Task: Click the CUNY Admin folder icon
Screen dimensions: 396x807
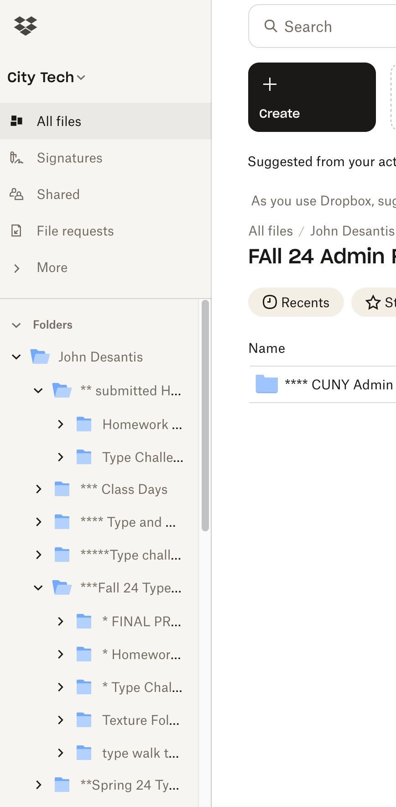Action: pos(267,384)
